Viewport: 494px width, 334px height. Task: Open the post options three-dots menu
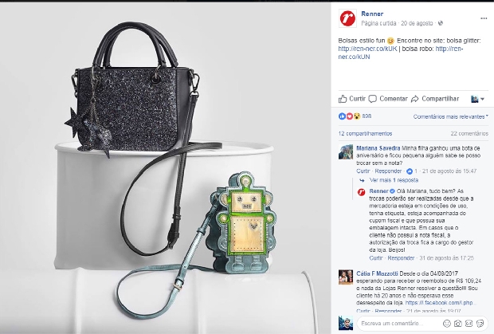coord(484,18)
